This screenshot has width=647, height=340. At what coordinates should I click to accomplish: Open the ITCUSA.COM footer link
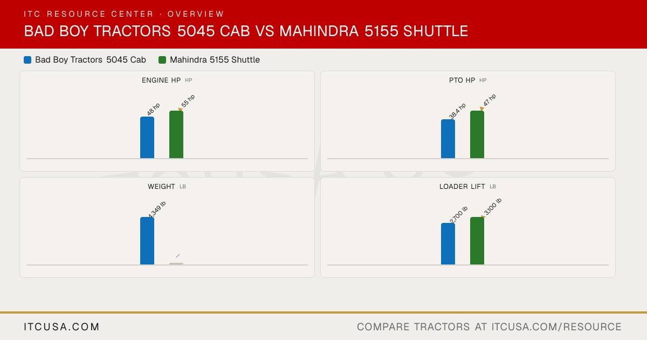click(62, 327)
